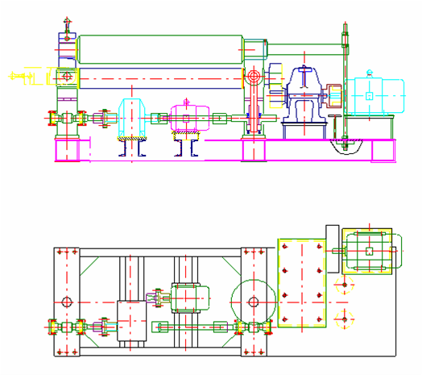The width and height of the screenshot is (422, 375).
Task: Click the cyan electric motor in side view
Action: (x=374, y=96)
